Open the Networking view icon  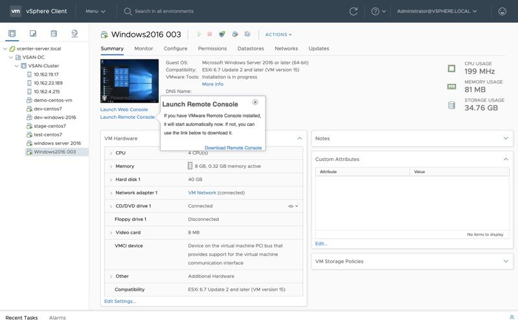[x=74, y=34]
